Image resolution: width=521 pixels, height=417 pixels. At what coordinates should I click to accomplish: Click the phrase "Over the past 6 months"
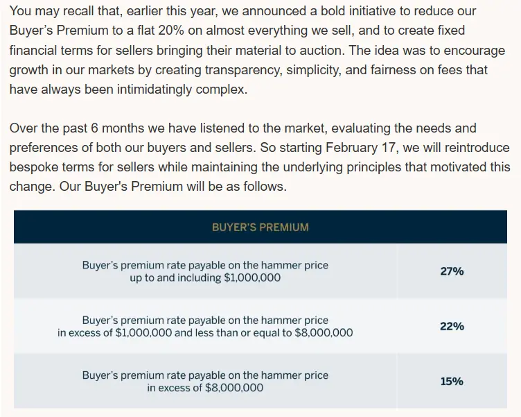pos(75,129)
